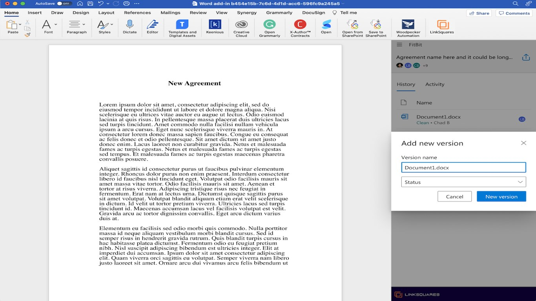The width and height of the screenshot is (536, 301).
Task: Open Templates and Digital Assets add-in
Action: (x=182, y=25)
